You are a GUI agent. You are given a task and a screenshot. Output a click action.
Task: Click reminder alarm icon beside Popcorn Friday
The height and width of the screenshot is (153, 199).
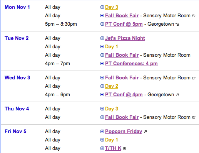coord(145,132)
